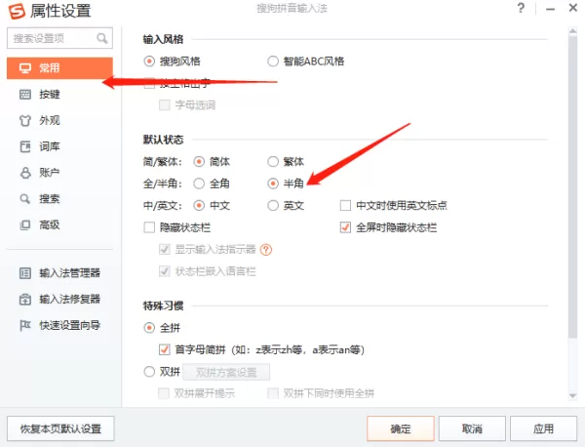Image resolution: width=585 pixels, height=447 pixels.
Task: Close the 属性设置 window
Action: (x=573, y=8)
